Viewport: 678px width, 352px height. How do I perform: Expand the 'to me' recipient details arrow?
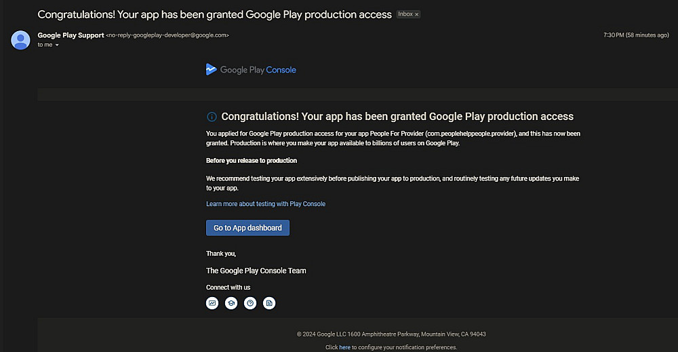click(x=57, y=45)
